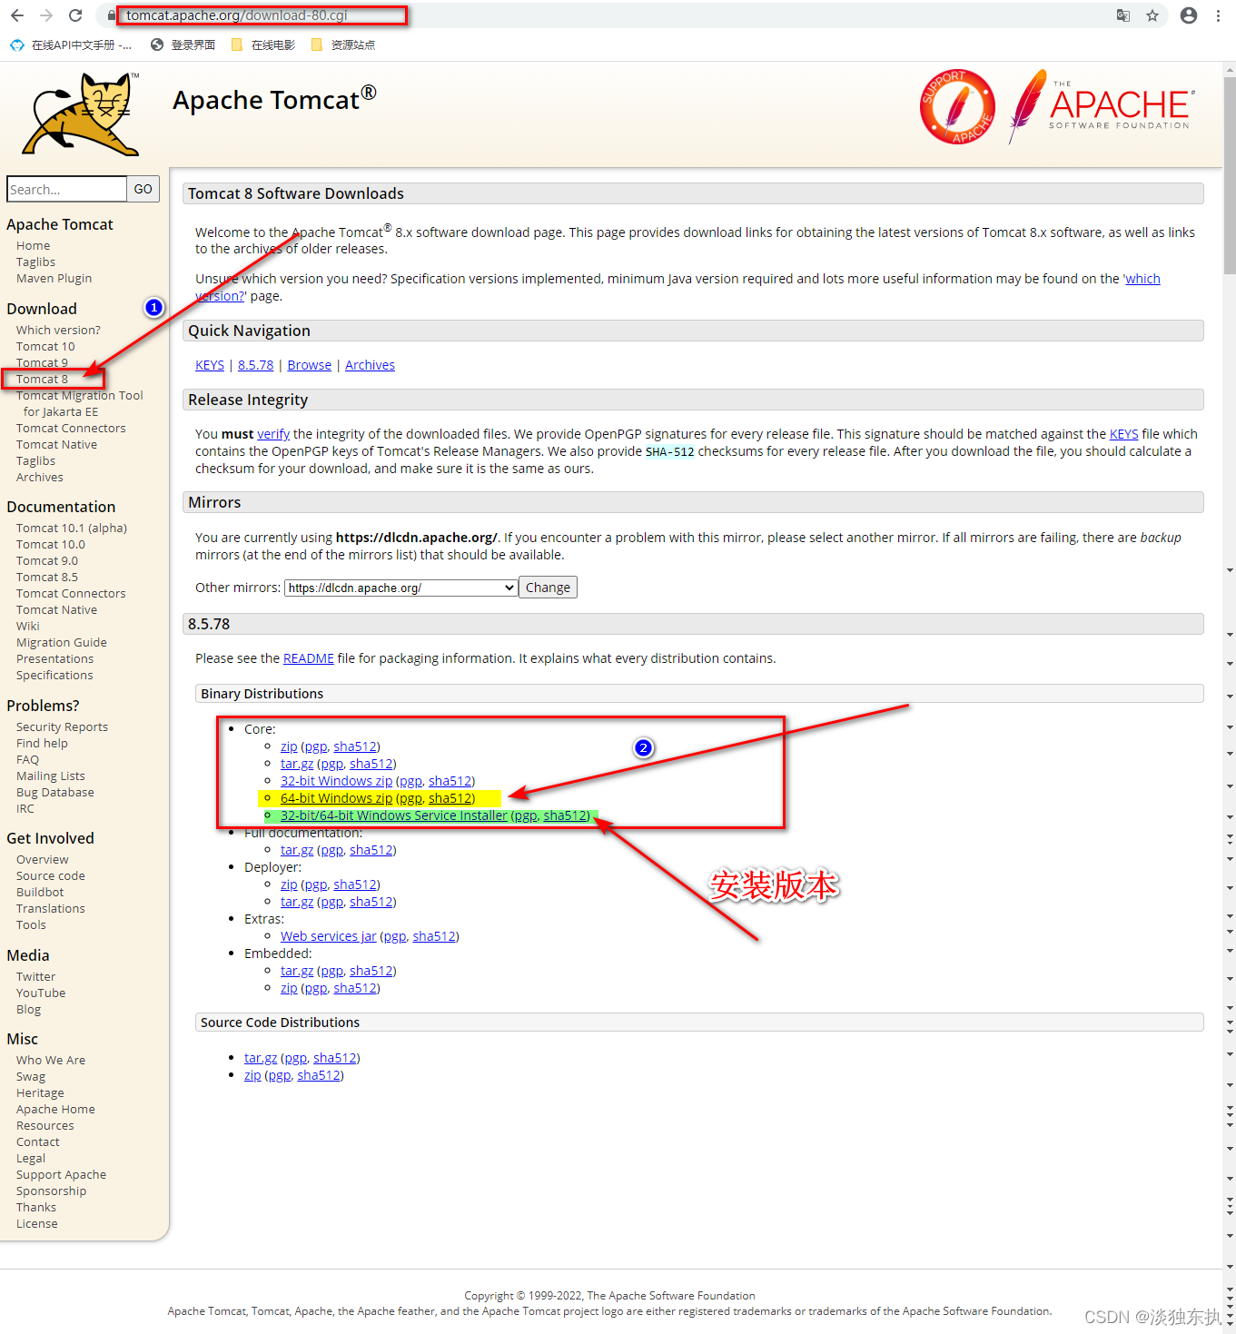Download the Core zip file
1236x1334 pixels.
(x=289, y=746)
